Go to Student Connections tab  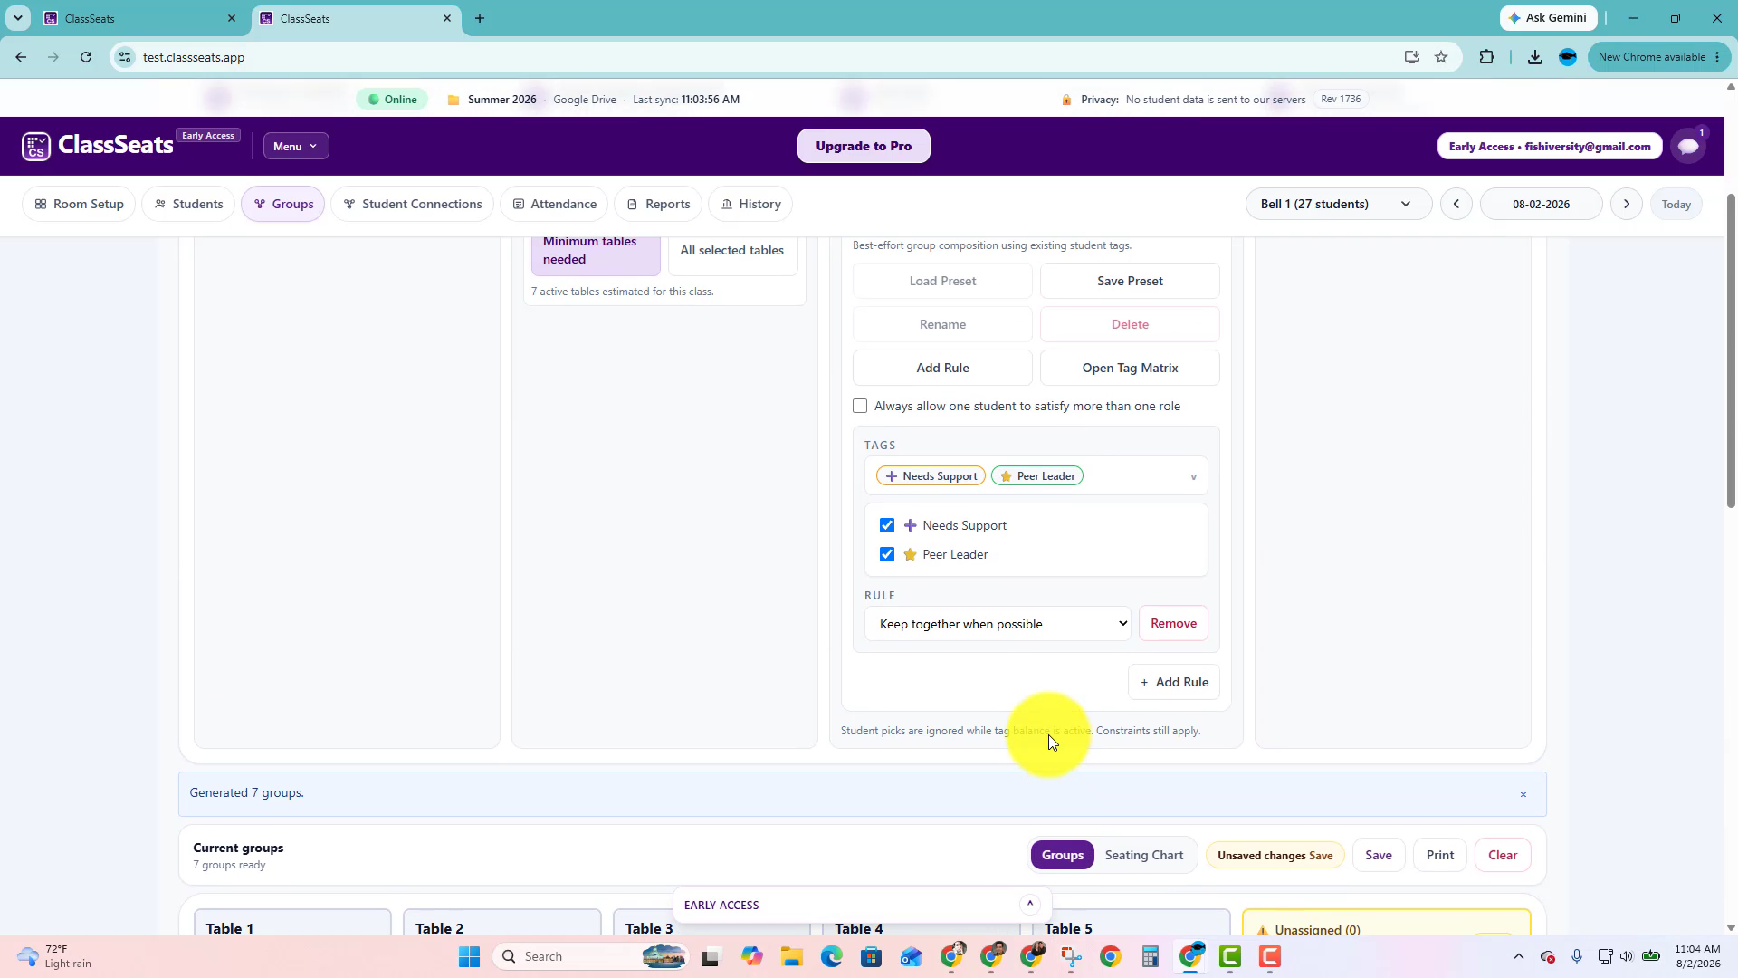point(413,204)
